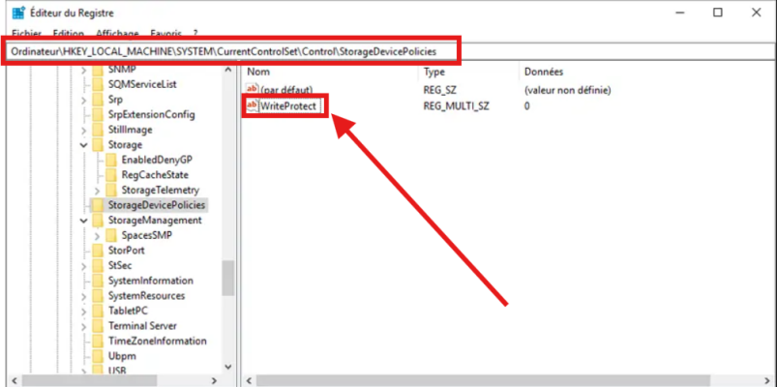This screenshot has width=777, height=387.
Task: Expand the SpacesSMP key
Action: [x=97, y=235]
